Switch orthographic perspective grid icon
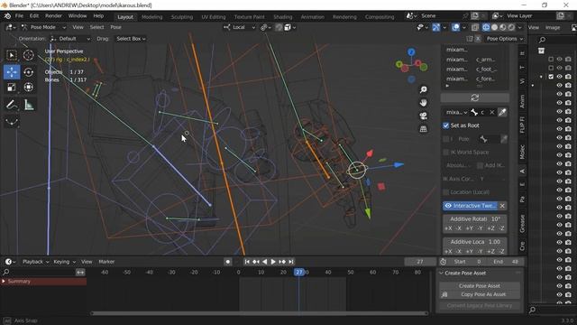 pos(424,129)
